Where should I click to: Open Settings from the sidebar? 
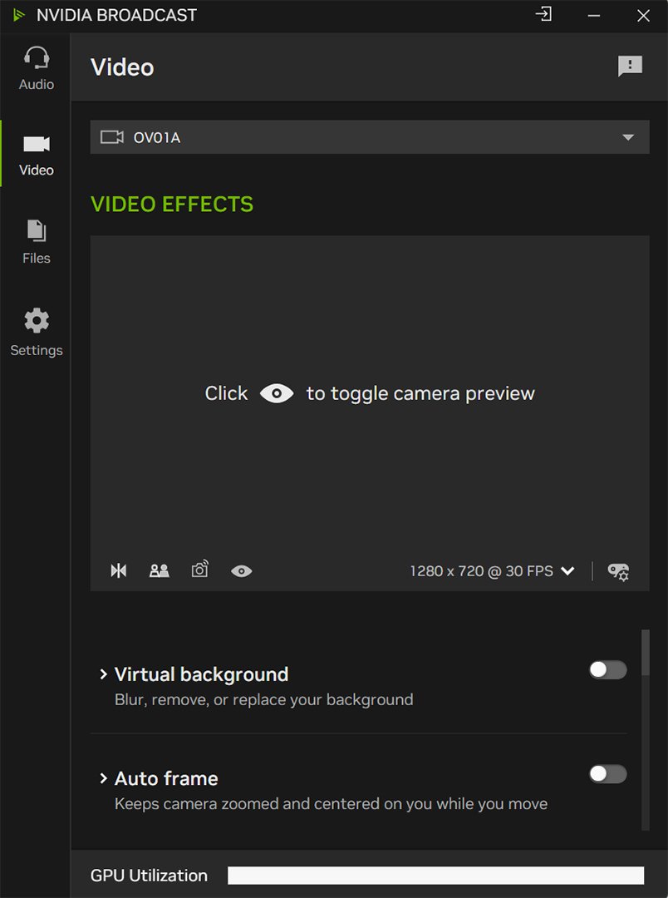(x=36, y=332)
